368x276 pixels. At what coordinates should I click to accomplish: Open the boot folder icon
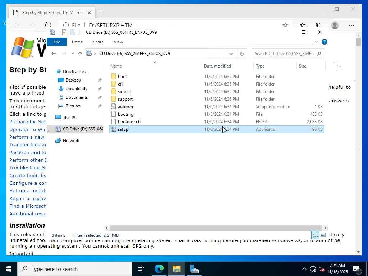click(x=114, y=76)
